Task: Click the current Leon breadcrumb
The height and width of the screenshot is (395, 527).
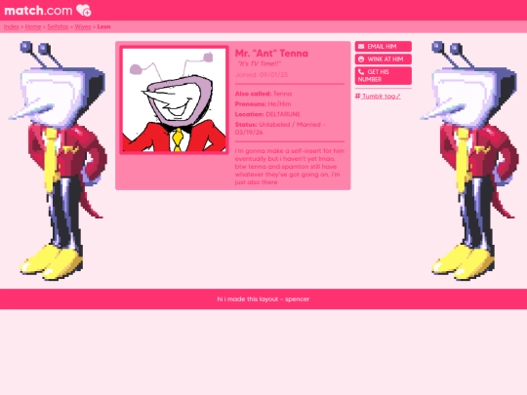Action: pyautogui.click(x=103, y=27)
